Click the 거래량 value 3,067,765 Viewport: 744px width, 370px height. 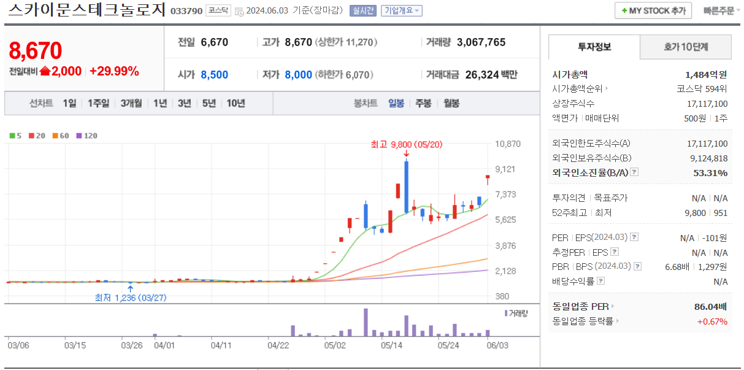481,42
